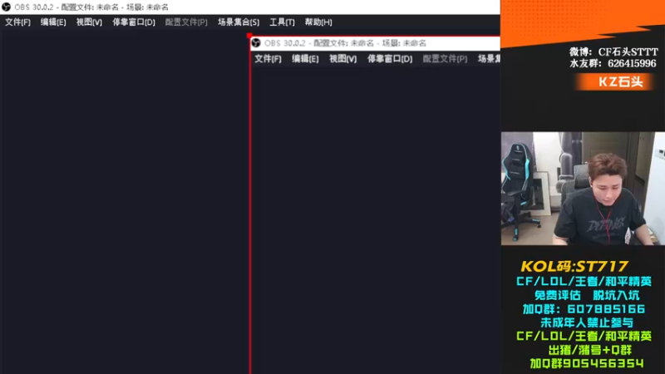Open the 配置文件(P) menu in the outer OBS window
Image resolution: width=665 pixels, height=374 pixels.
click(186, 22)
